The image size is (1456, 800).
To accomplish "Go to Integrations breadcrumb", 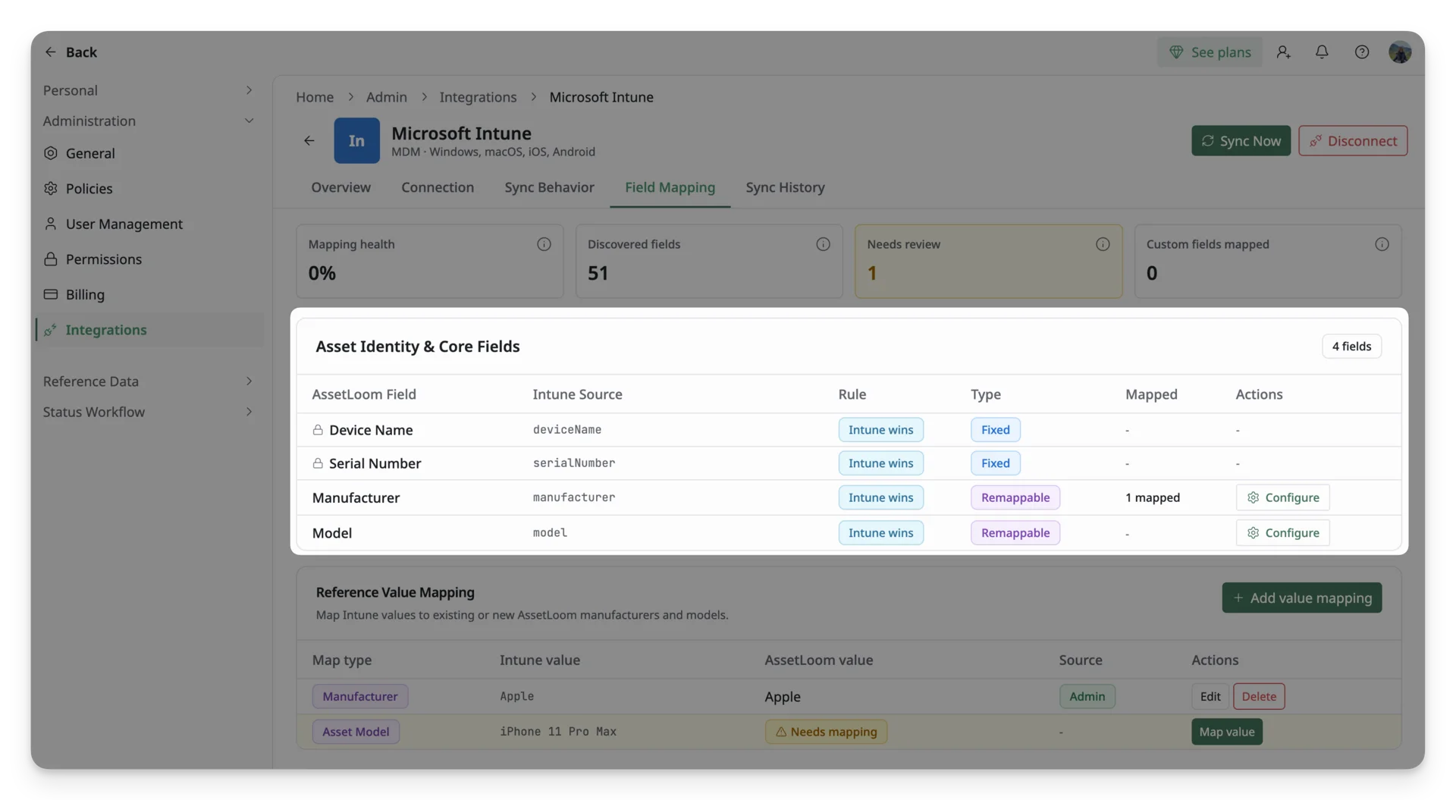I will coord(478,97).
